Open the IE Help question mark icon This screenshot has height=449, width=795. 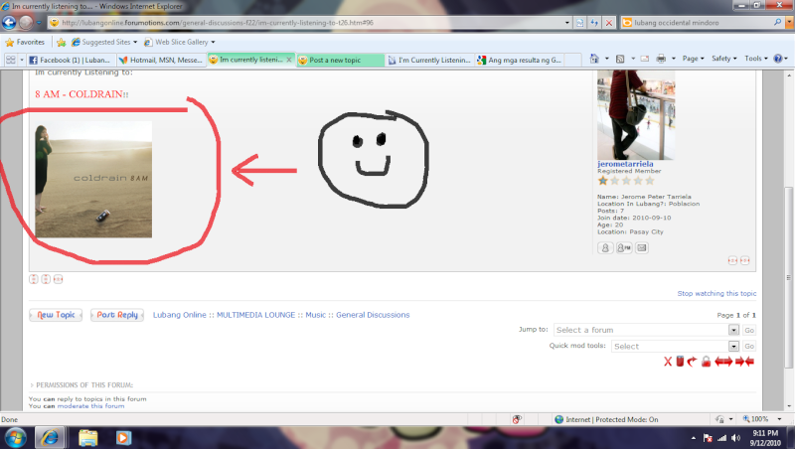778,59
